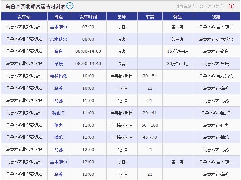The image size is (241, 180).
Task: Select the price 21 in the 10:00 乌苏 row
Action: [x=150, y=88]
